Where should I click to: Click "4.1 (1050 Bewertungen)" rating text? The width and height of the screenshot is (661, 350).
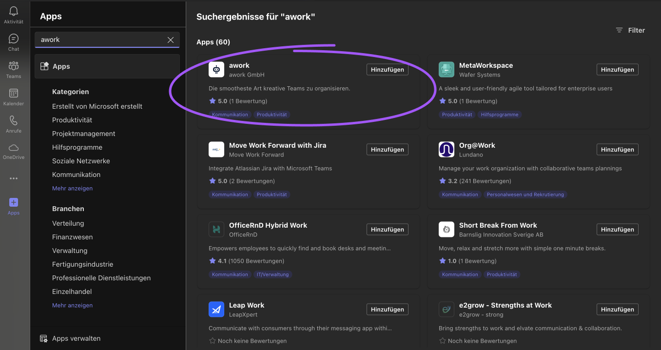[251, 261]
